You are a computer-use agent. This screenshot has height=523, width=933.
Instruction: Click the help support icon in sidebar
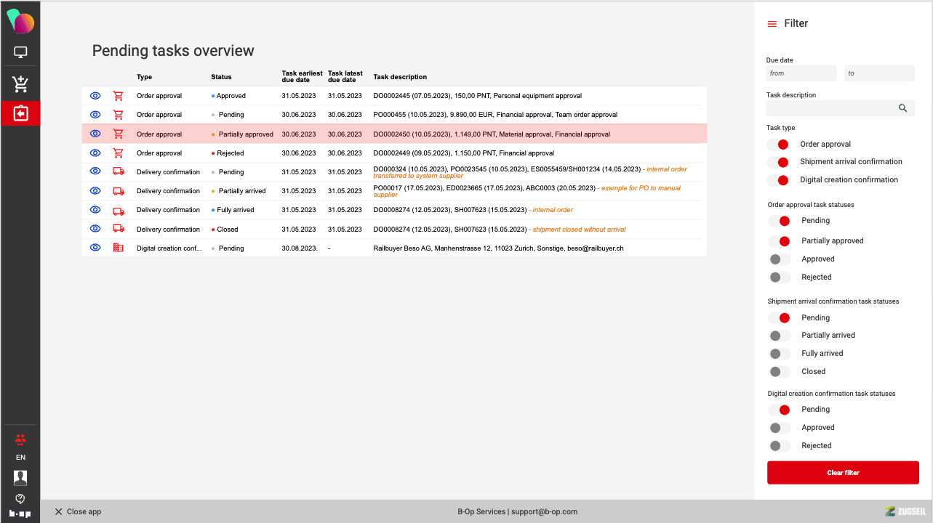pyautogui.click(x=20, y=498)
